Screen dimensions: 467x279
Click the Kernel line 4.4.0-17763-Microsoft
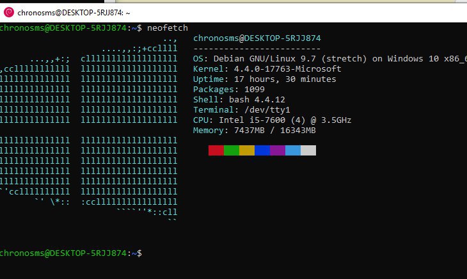tap(267, 68)
